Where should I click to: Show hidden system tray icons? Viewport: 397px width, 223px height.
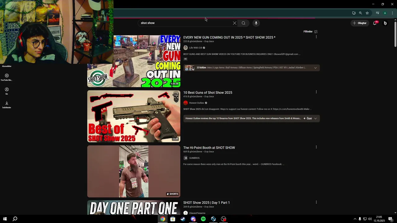pos(355,219)
